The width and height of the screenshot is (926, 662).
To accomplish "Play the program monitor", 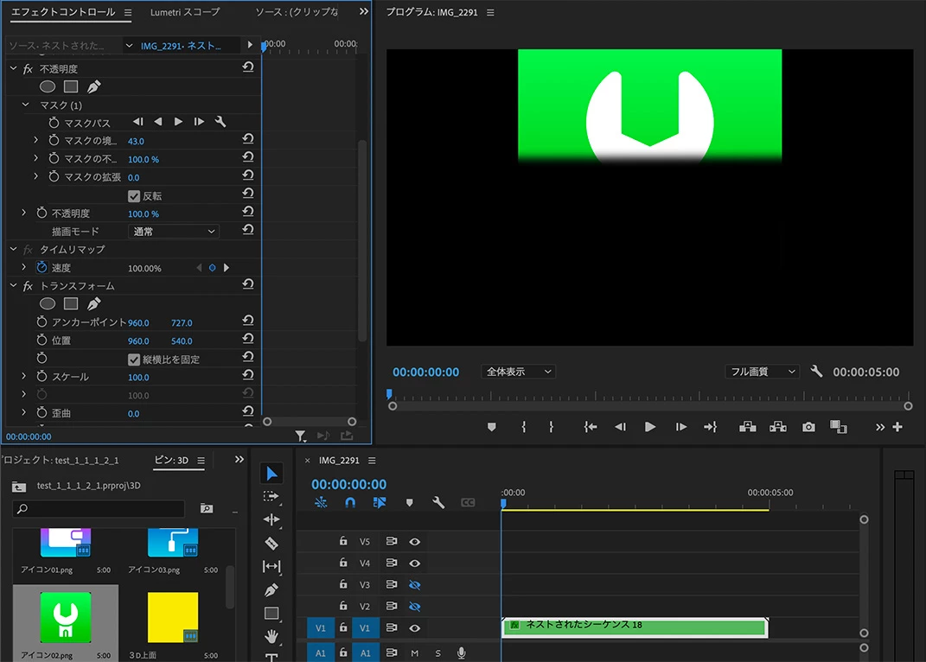I will [x=649, y=427].
